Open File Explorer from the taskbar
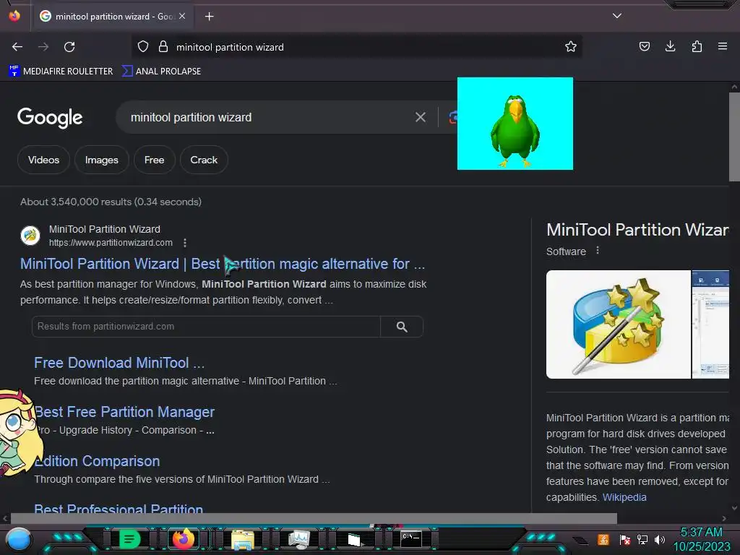The width and height of the screenshot is (740, 555). (243, 539)
